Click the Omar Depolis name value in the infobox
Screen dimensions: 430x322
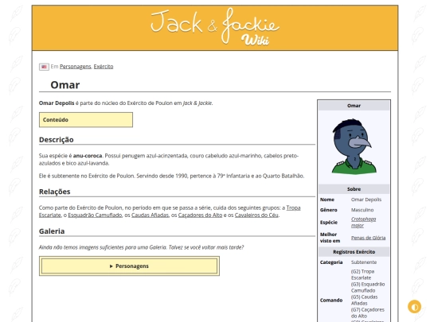(366, 200)
